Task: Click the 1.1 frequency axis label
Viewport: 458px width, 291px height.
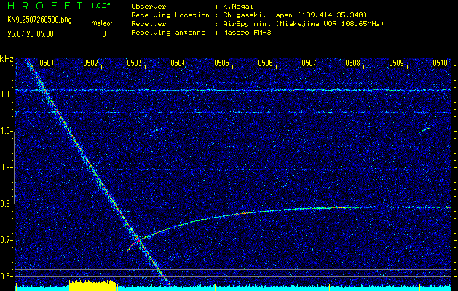Action: 5,95
